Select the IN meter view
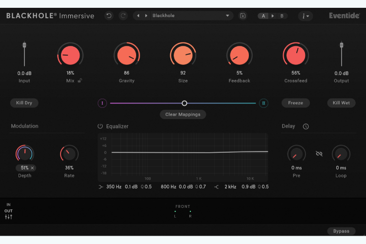 pos(8,204)
